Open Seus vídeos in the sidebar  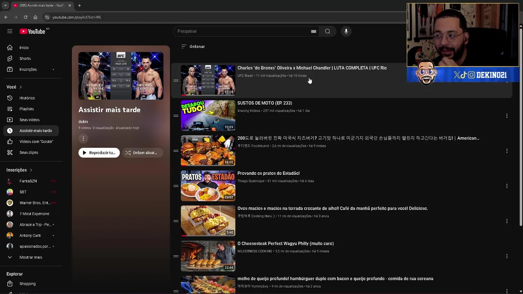pos(31,120)
